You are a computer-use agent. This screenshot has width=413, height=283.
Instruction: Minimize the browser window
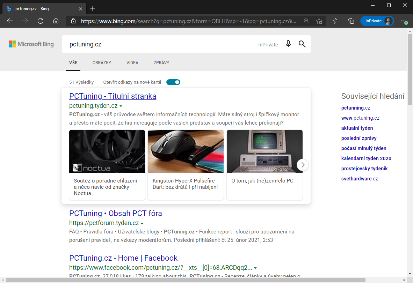(373, 5)
